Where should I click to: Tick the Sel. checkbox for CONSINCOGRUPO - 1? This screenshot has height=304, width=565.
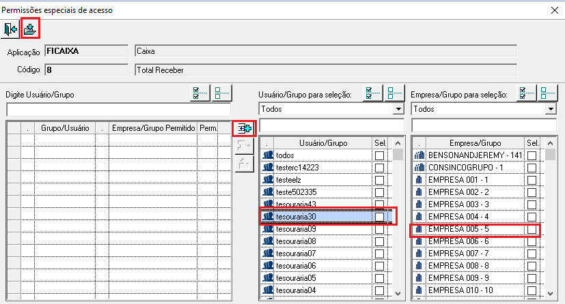532,168
